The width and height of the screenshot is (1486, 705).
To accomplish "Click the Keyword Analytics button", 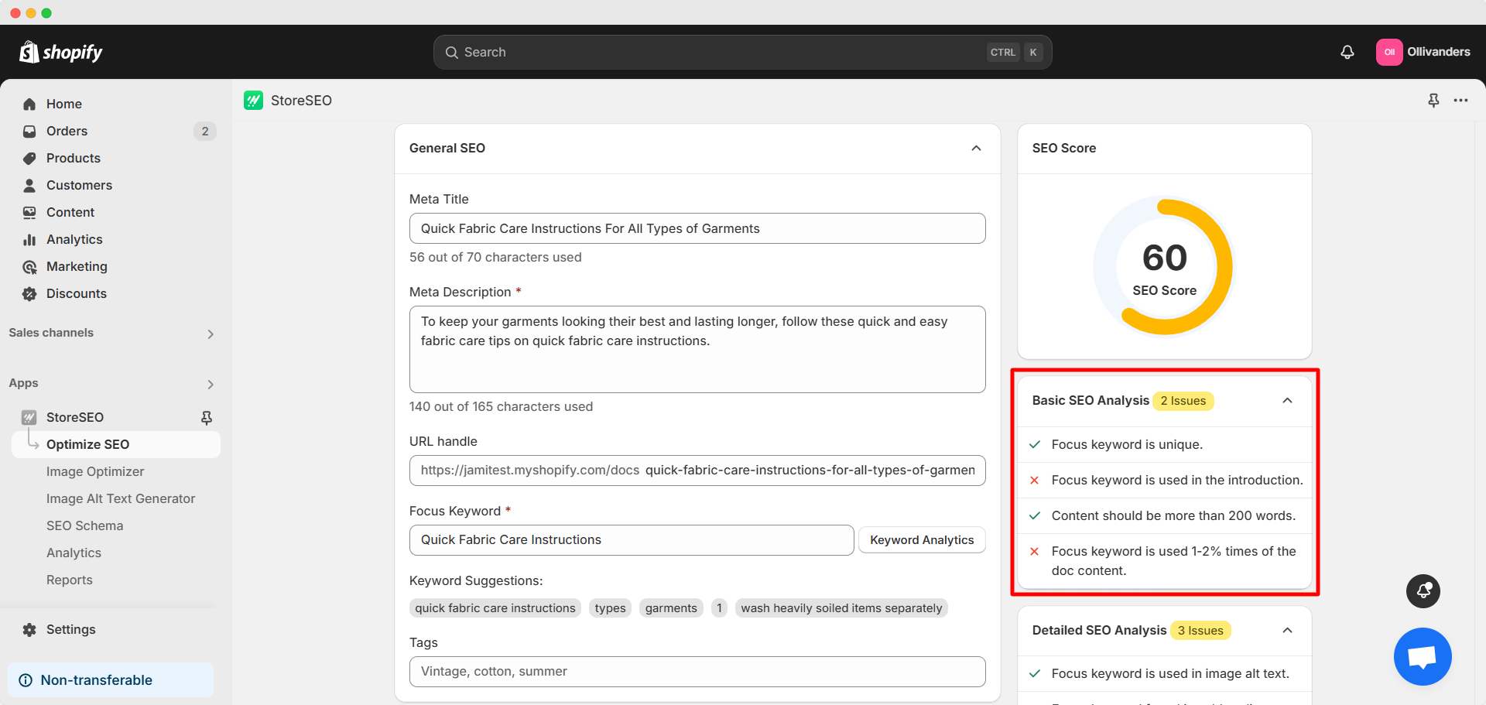I will [922, 539].
